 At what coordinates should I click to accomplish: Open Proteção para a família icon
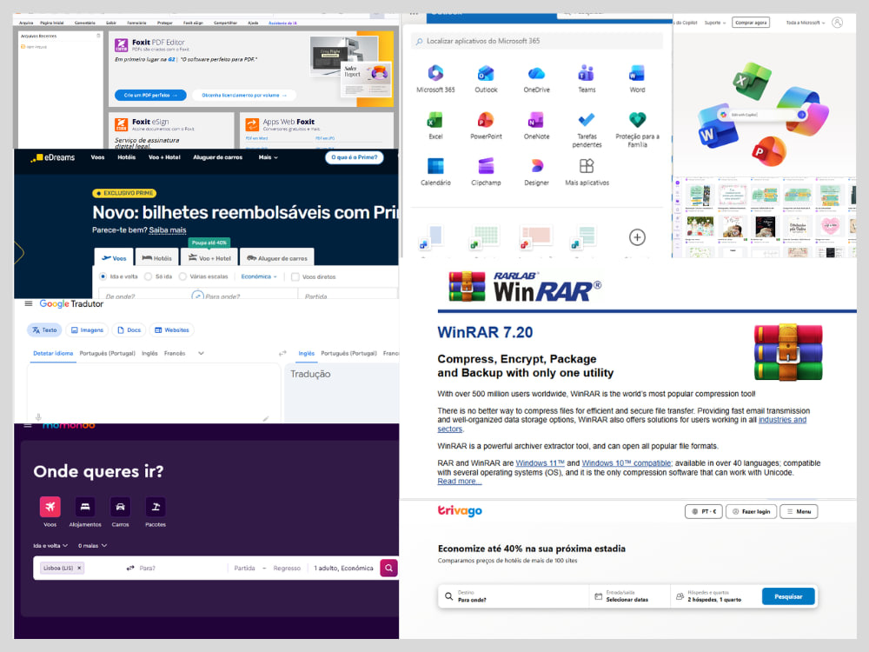[x=637, y=120]
